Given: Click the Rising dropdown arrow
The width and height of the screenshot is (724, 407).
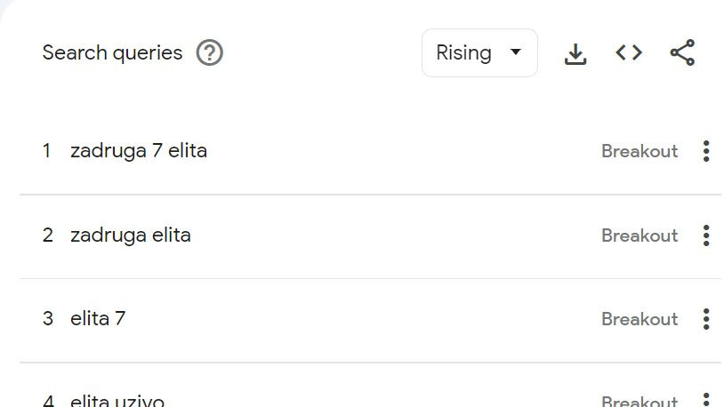Looking at the screenshot, I should [516, 52].
